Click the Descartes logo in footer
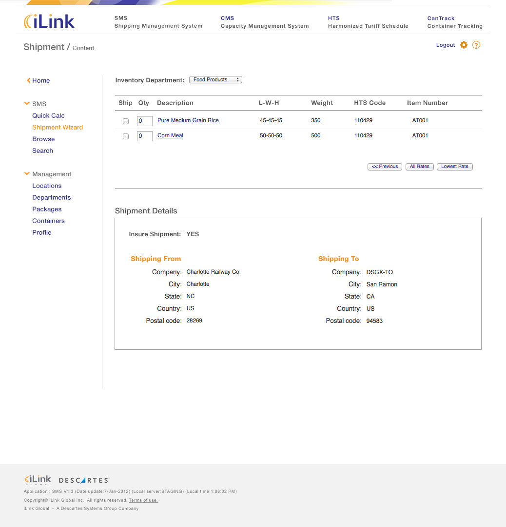506x527 pixels. tap(84, 480)
